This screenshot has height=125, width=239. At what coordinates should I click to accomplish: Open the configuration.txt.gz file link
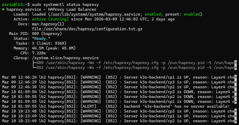(x=87, y=29)
